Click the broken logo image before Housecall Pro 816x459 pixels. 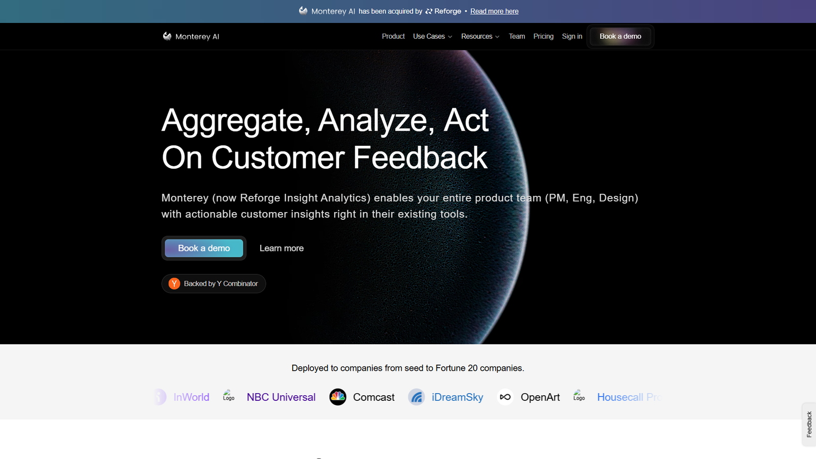point(579,395)
